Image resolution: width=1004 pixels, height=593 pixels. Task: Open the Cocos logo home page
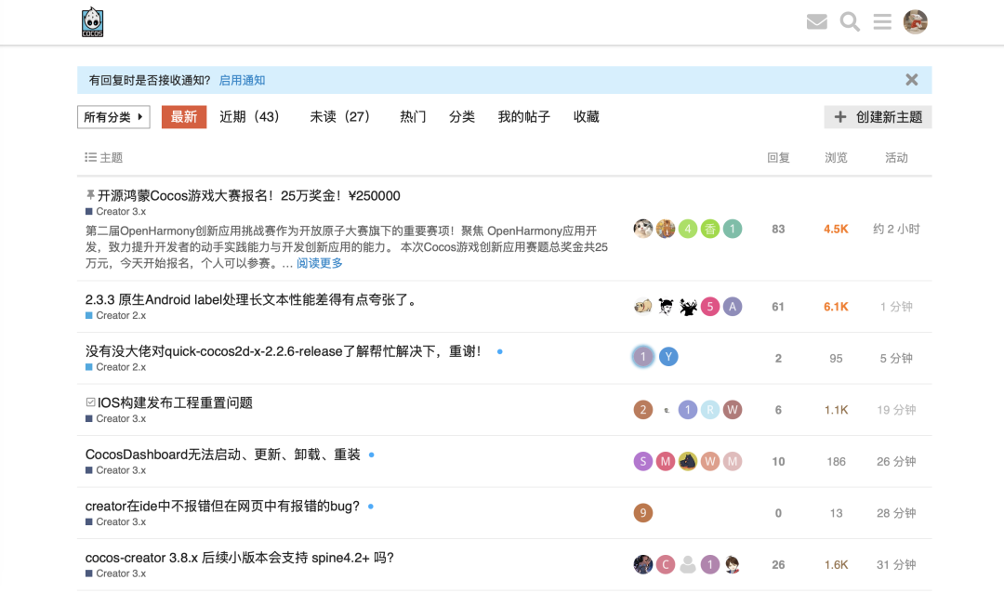(92, 22)
